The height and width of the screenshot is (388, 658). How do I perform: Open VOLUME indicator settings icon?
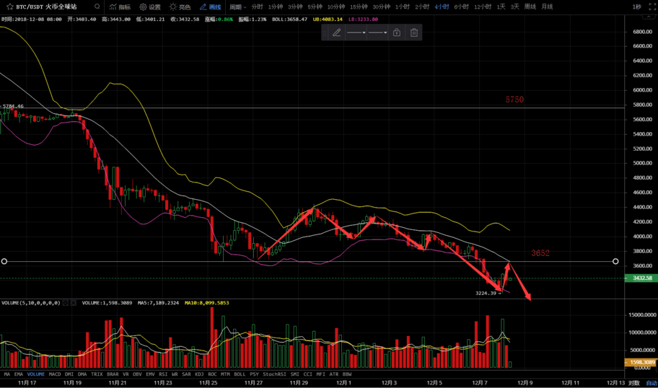click(66, 303)
